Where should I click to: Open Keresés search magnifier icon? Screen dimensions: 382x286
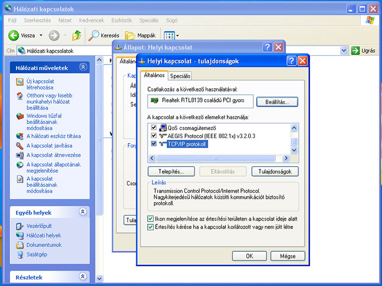[93, 36]
